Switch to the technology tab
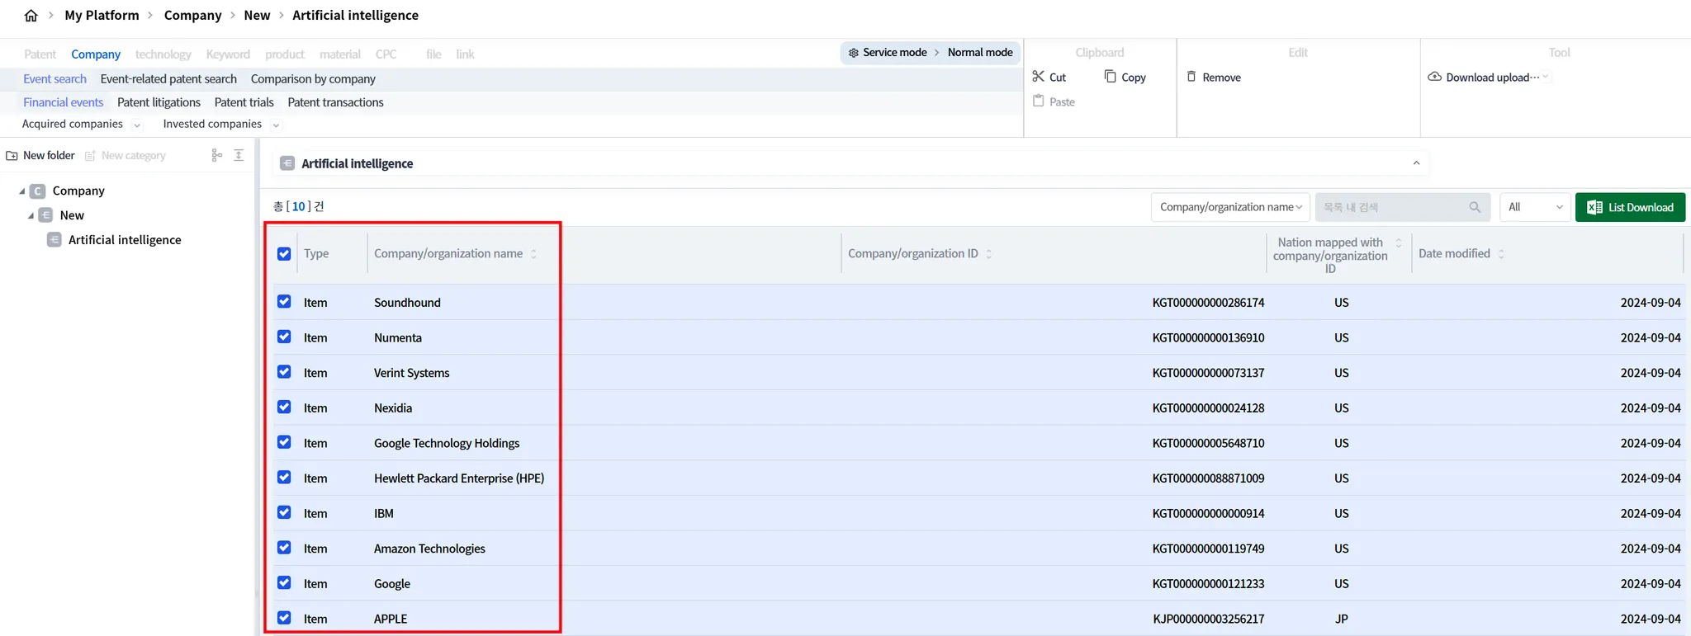The height and width of the screenshot is (636, 1691). (163, 54)
